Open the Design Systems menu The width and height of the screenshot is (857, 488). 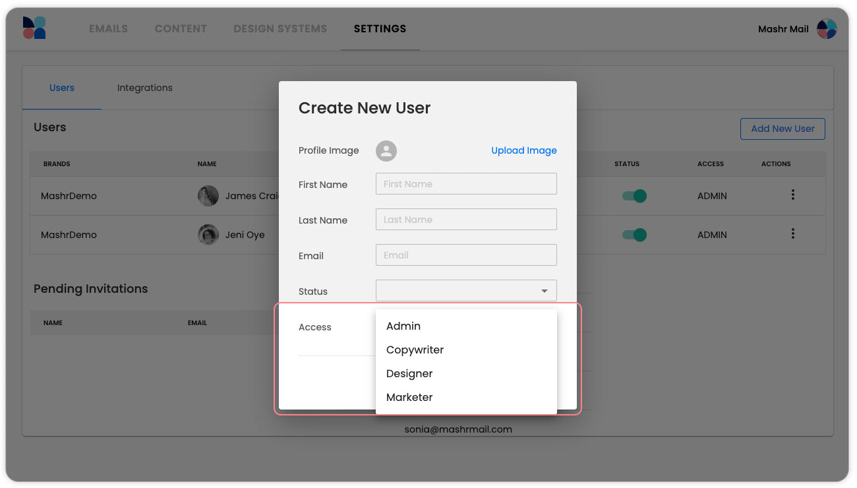[x=280, y=29]
